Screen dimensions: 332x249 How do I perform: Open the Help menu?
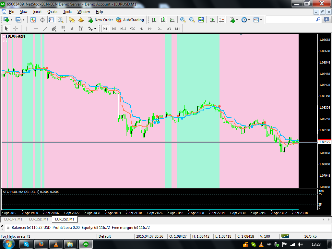pos(99,12)
